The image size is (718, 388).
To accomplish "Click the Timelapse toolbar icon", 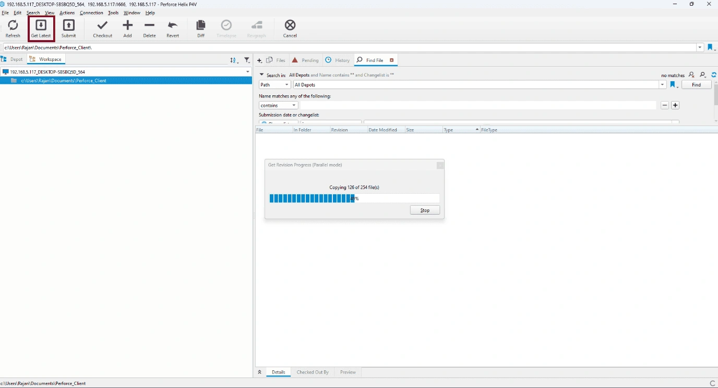I will pos(226,25).
